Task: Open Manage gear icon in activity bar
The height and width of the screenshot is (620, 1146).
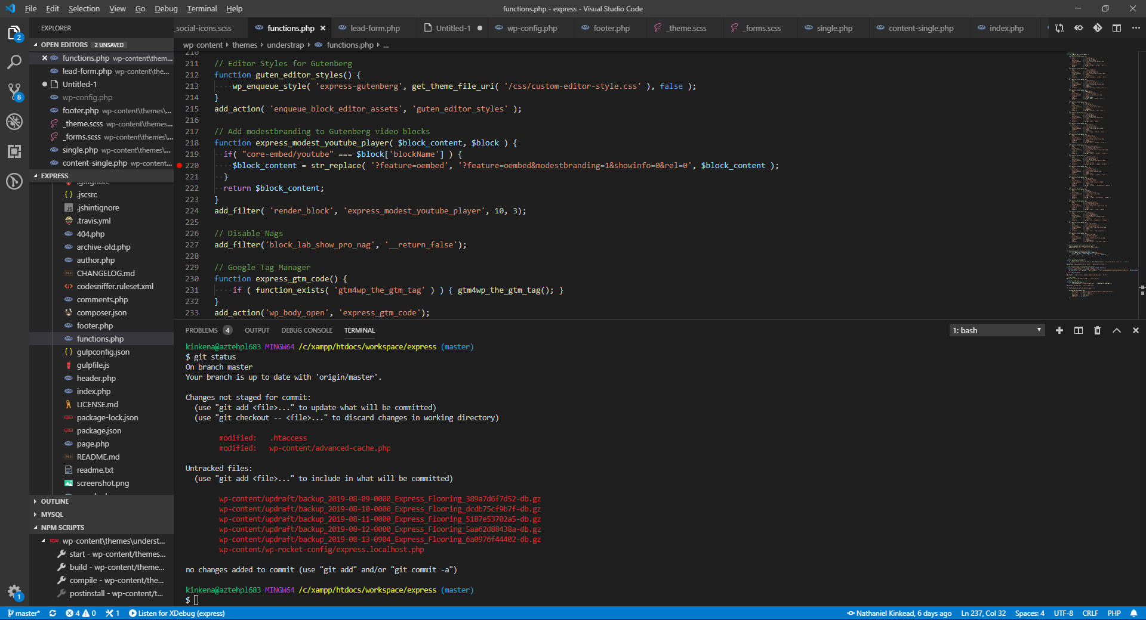Action: click(14, 591)
